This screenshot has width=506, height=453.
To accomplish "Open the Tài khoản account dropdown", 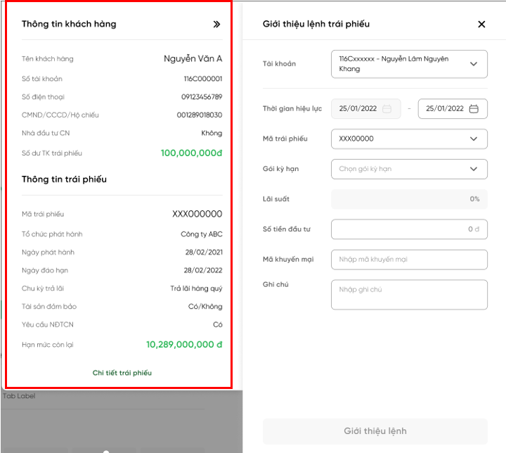I will coord(409,64).
